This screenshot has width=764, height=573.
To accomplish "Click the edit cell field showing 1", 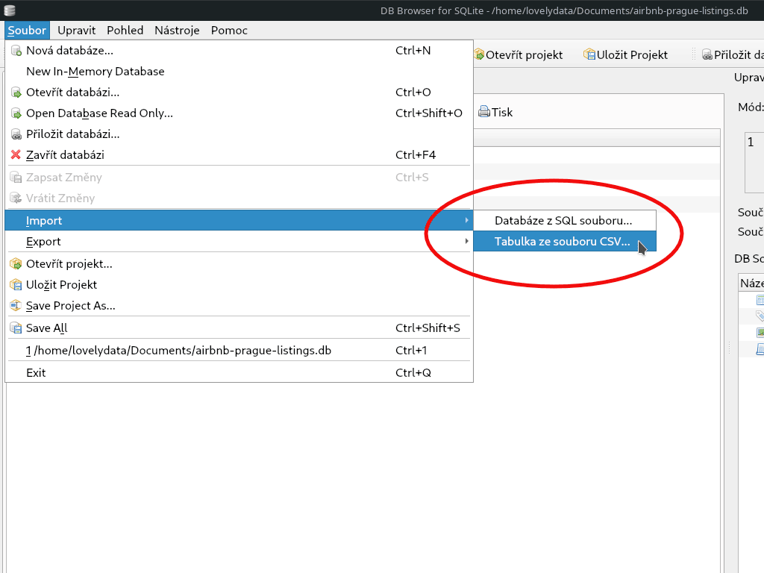I will [x=754, y=162].
